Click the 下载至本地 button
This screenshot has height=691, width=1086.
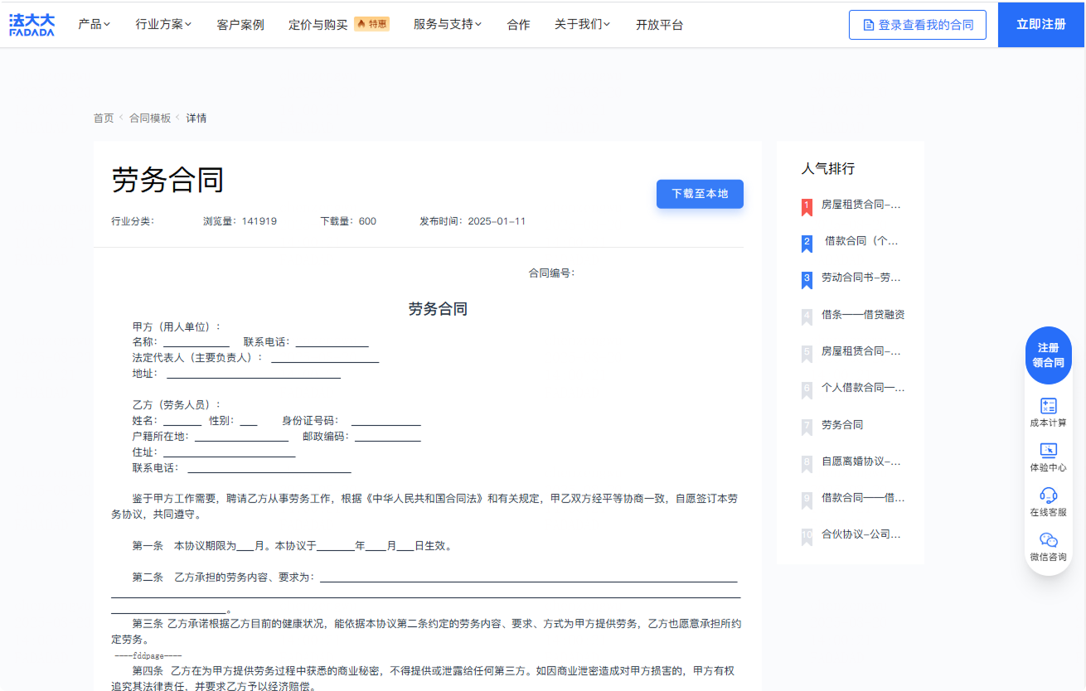pyautogui.click(x=700, y=194)
